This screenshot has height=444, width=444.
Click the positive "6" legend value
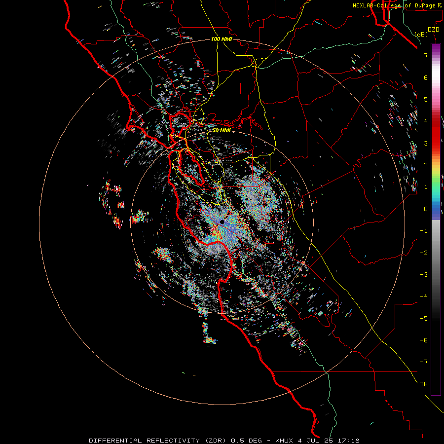[426, 77]
